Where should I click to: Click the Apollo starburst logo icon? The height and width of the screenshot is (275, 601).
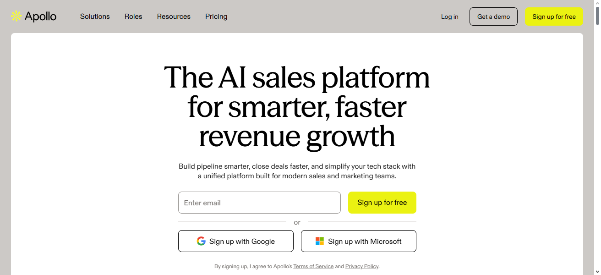(x=16, y=16)
